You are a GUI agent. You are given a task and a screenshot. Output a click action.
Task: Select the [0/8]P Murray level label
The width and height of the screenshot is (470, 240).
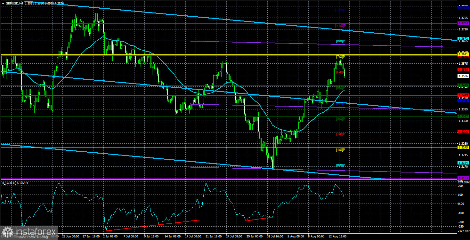click(340, 165)
